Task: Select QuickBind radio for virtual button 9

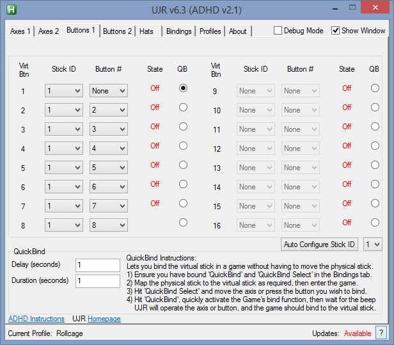Action: (375, 88)
